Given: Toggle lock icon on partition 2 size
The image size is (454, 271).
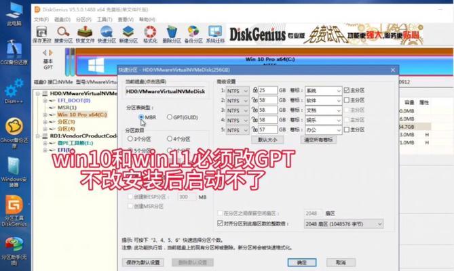Looking at the screenshot, I should tap(254, 100).
